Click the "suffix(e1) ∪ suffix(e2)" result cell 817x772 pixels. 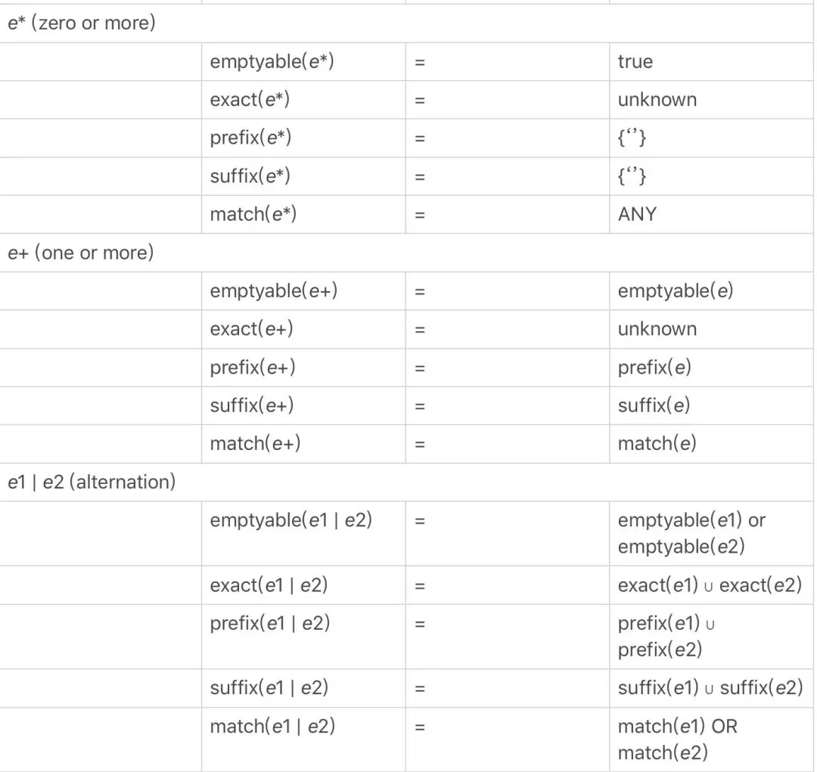point(710,688)
